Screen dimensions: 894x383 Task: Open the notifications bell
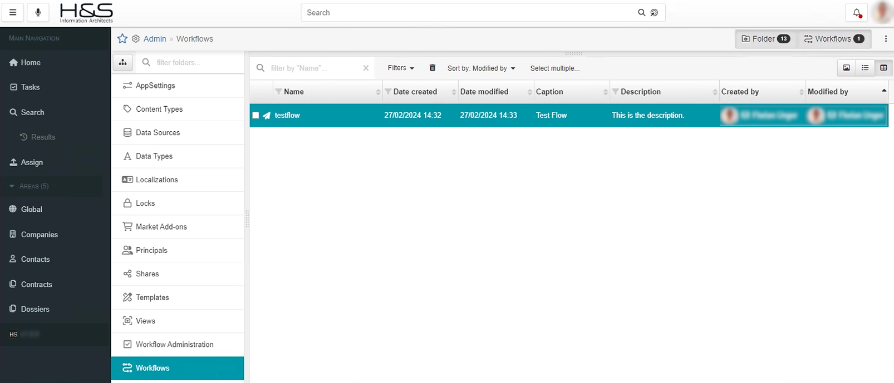coord(857,12)
